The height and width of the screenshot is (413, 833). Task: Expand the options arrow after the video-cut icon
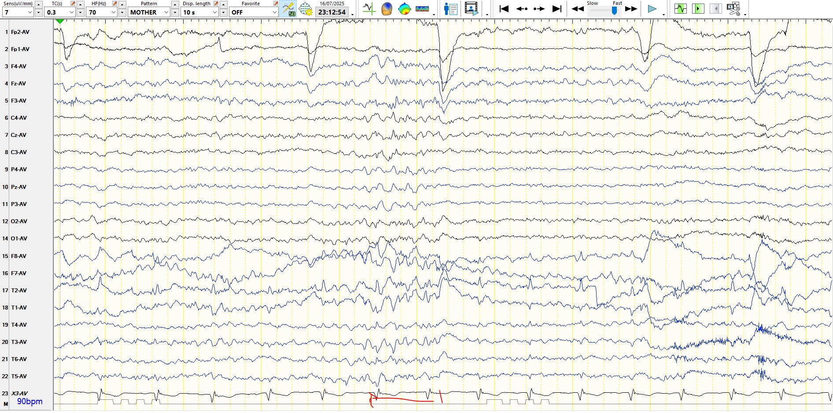pyautogui.click(x=745, y=14)
